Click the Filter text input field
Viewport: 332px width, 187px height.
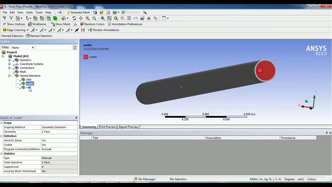pyautogui.click(x=54, y=48)
